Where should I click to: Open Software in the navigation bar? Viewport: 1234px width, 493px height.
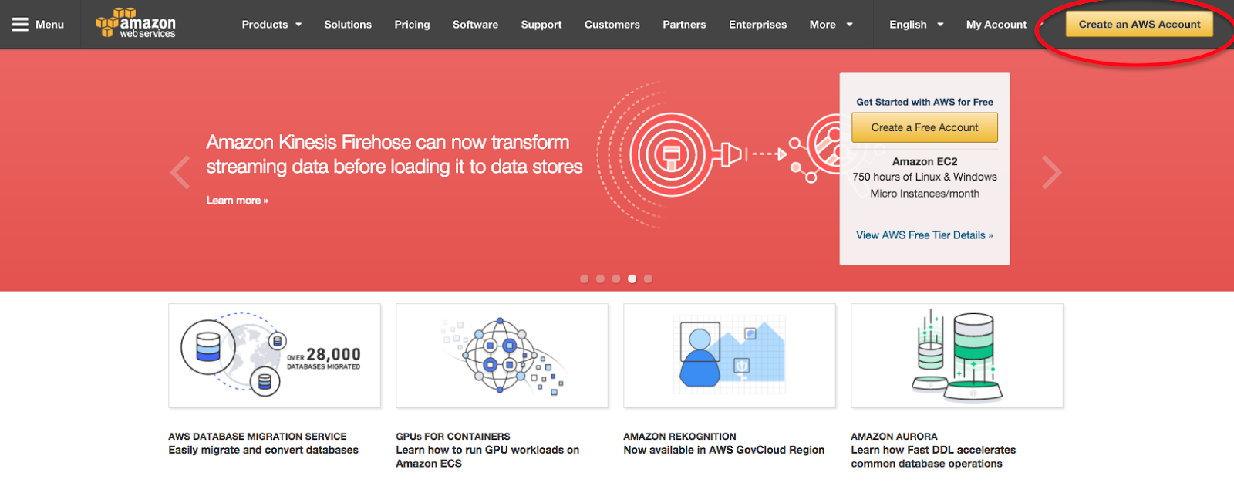click(475, 25)
